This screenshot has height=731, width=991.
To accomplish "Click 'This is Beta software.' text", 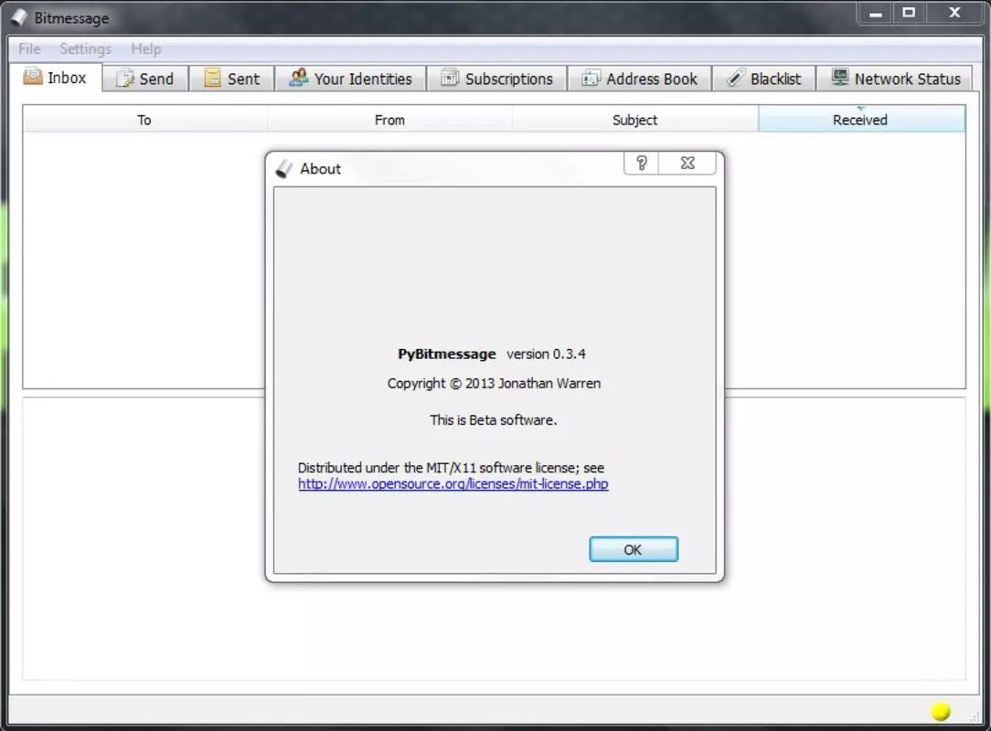I will coord(493,420).
